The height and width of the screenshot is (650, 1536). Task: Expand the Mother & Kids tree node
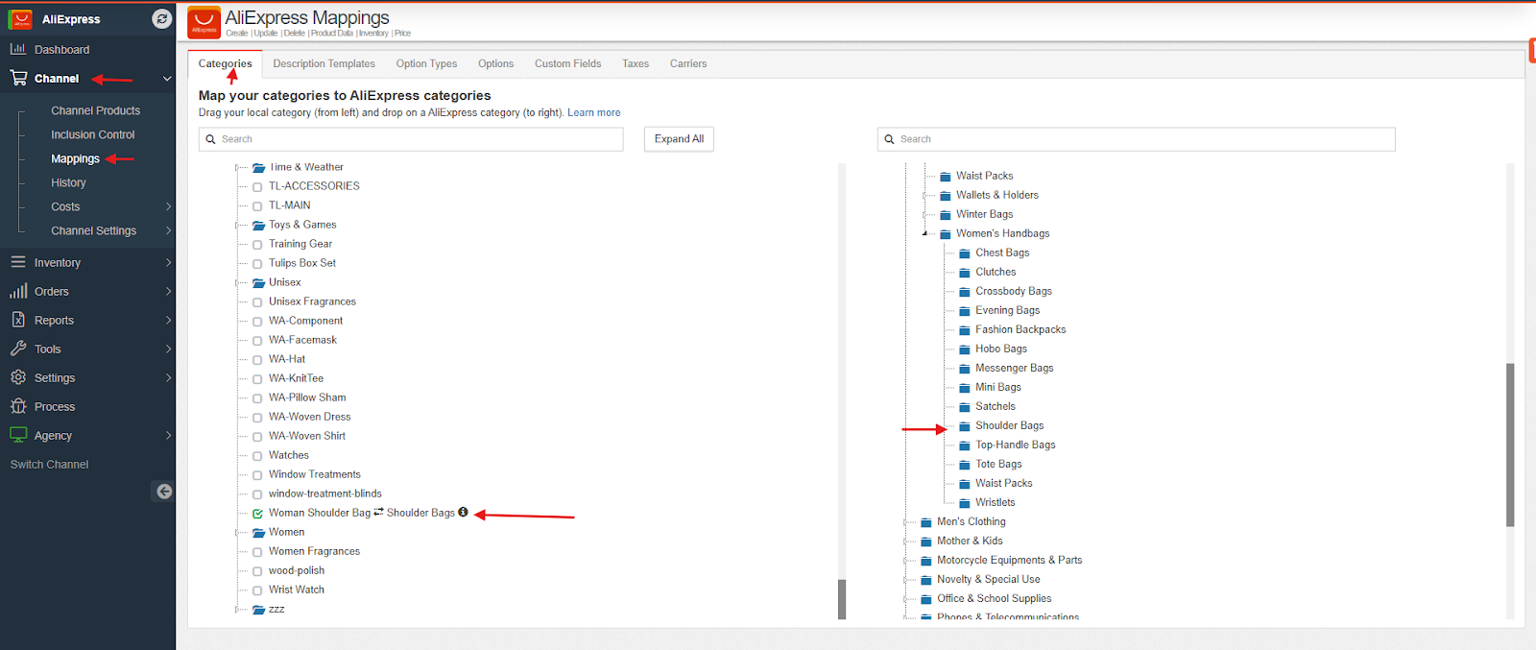[905, 542]
